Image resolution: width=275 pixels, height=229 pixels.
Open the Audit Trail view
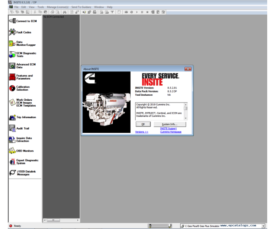[x=19, y=128]
